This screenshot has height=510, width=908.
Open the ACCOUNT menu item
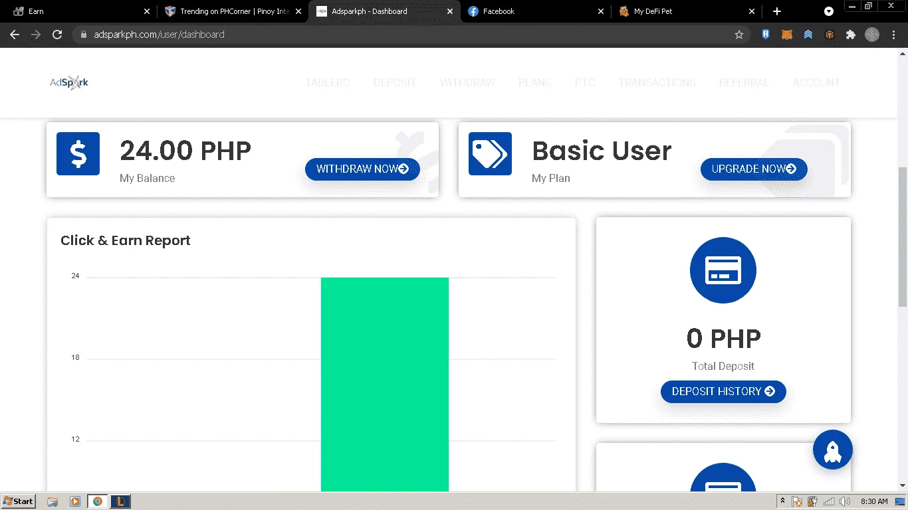pyautogui.click(x=816, y=82)
